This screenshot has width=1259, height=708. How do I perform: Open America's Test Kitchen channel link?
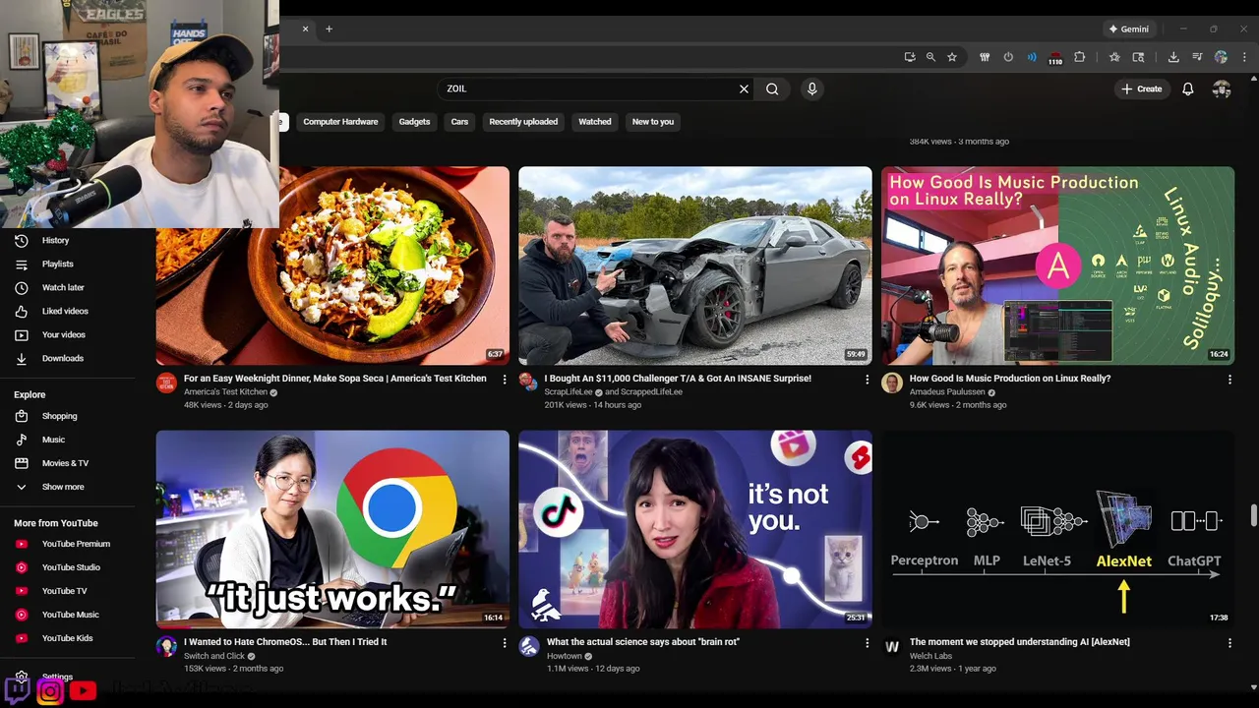click(x=225, y=392)
